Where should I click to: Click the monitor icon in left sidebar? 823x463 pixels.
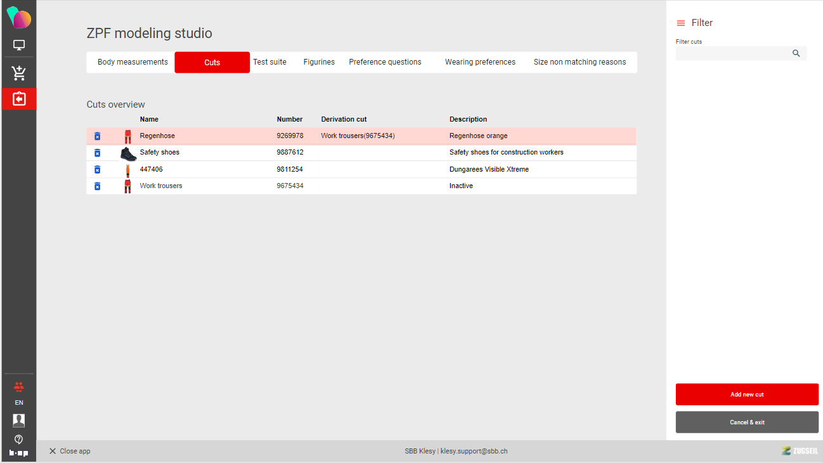click(x=19, y=46)
